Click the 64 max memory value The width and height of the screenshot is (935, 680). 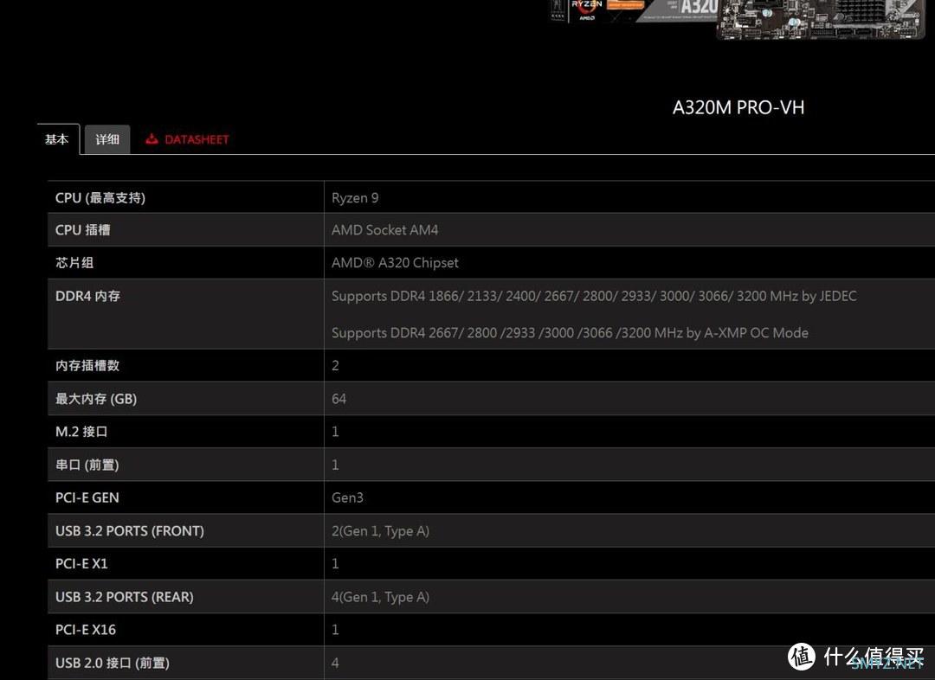pos(339,399)
